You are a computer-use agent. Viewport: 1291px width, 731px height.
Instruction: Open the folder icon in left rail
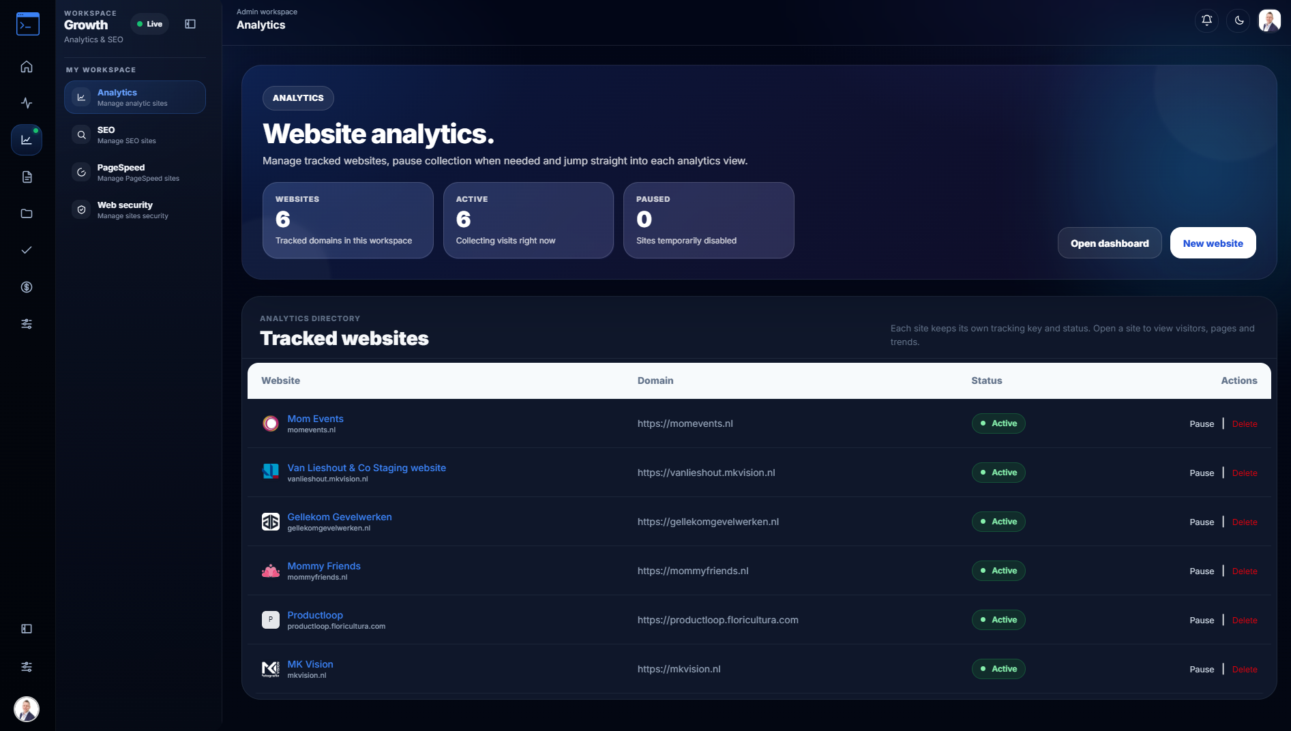[27, 213]
